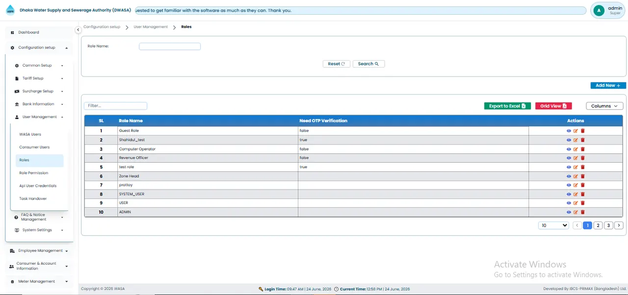Image resolution: width=628 pixels, height=295 pixels.
Task: Edit the Zone Head role
Action: [x=576, y=176]
